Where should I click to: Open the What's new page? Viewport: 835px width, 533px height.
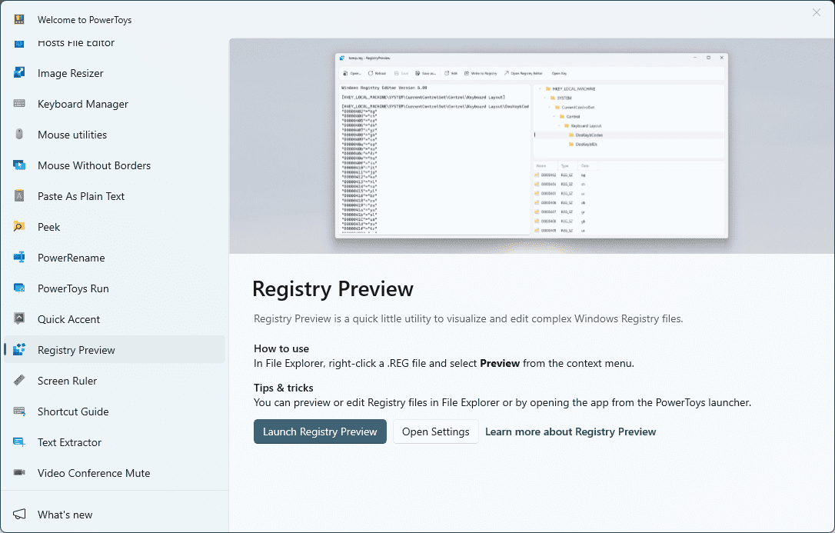click(x=114, y=515)
